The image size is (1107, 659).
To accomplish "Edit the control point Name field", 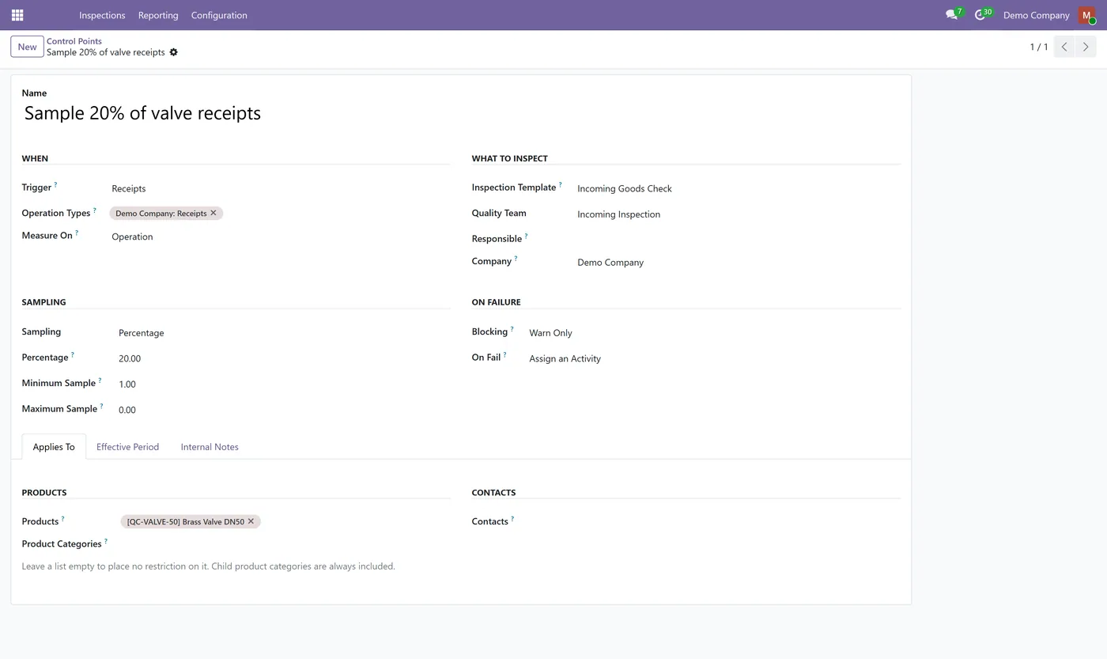I will pyautogui.click(x=461, y=113).
